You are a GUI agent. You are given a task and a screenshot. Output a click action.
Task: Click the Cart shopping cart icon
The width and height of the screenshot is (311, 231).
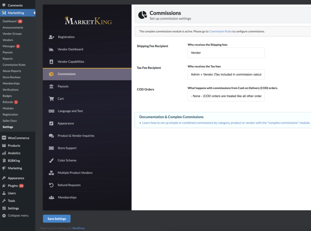point(51,99)
